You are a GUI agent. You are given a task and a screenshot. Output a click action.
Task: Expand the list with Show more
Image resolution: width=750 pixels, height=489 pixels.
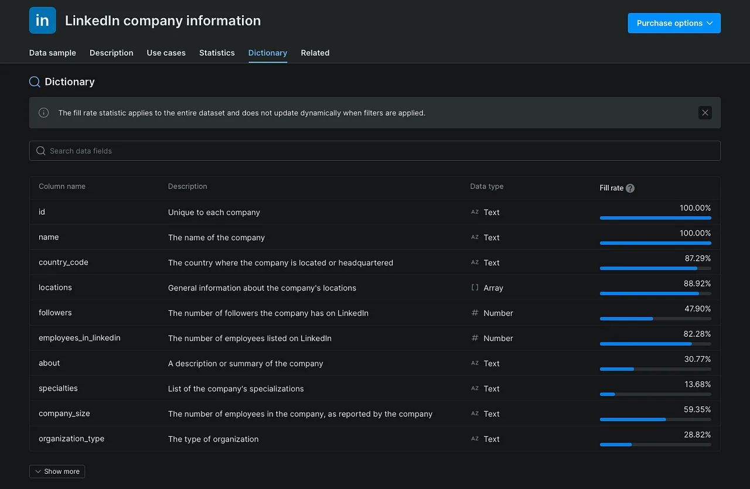[x=57, y=471]
